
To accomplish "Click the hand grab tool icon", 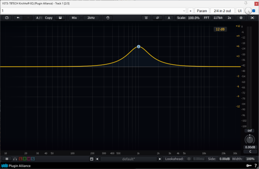I will coord(108,18).
